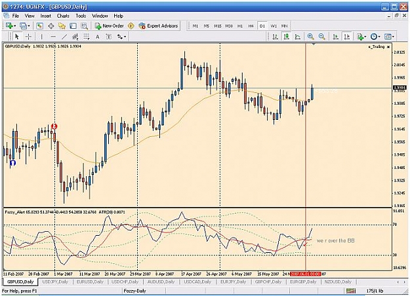
Task: Select the Text (A) tool
Action: click(x=98, y=37)
